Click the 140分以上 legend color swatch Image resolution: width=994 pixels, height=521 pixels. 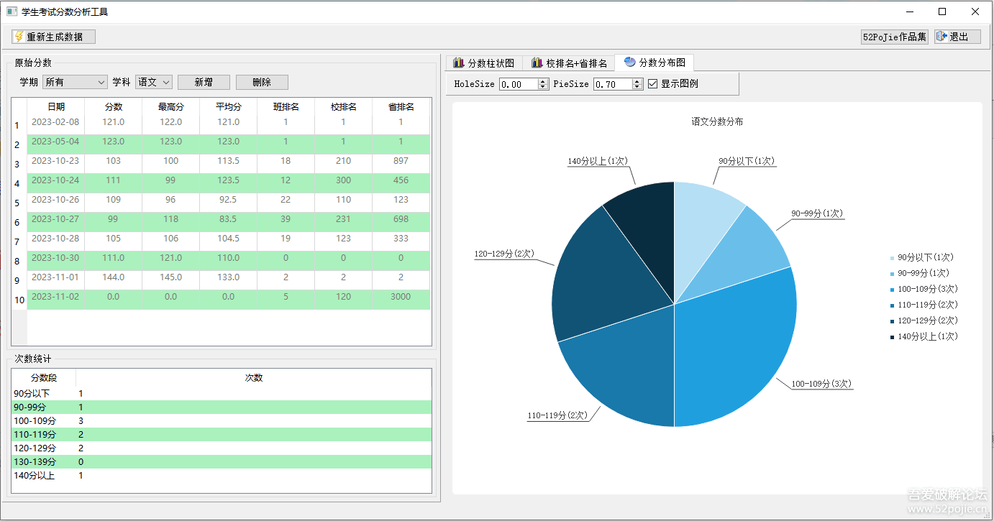click(893, 336)
